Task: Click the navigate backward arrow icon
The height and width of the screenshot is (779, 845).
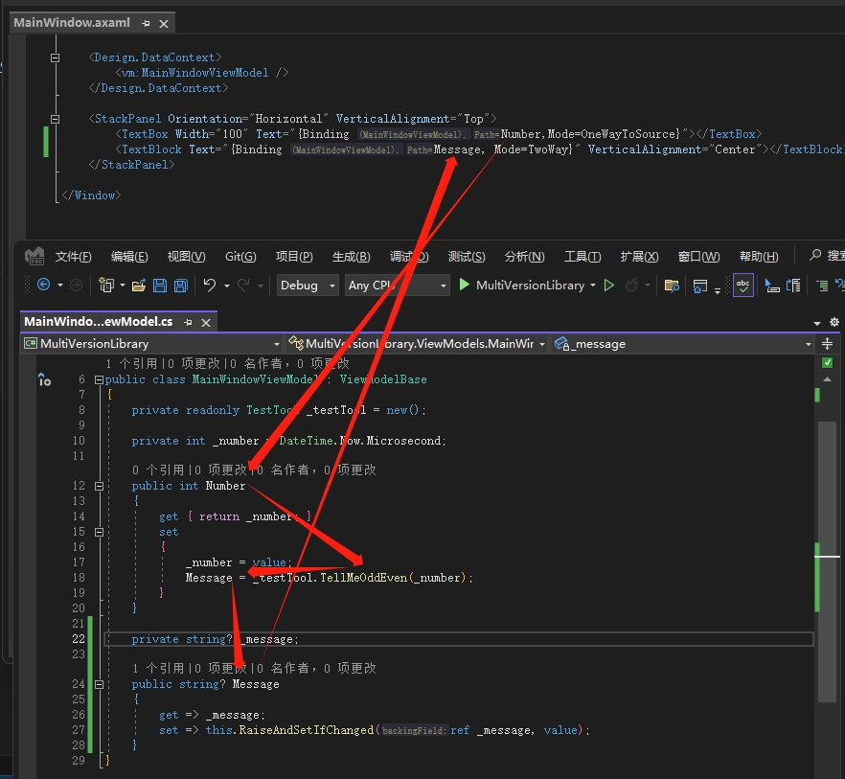Action: click(43, 286)
